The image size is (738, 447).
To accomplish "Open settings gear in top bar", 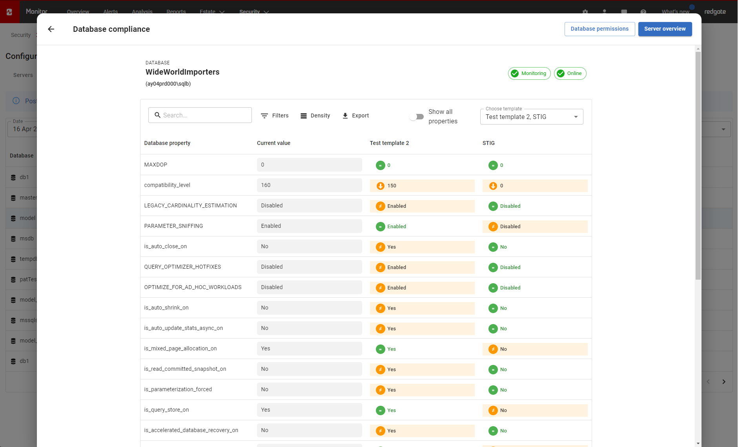I will pos(585,12).
